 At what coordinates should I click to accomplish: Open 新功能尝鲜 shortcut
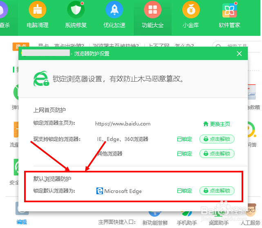(x=155, y=223)
